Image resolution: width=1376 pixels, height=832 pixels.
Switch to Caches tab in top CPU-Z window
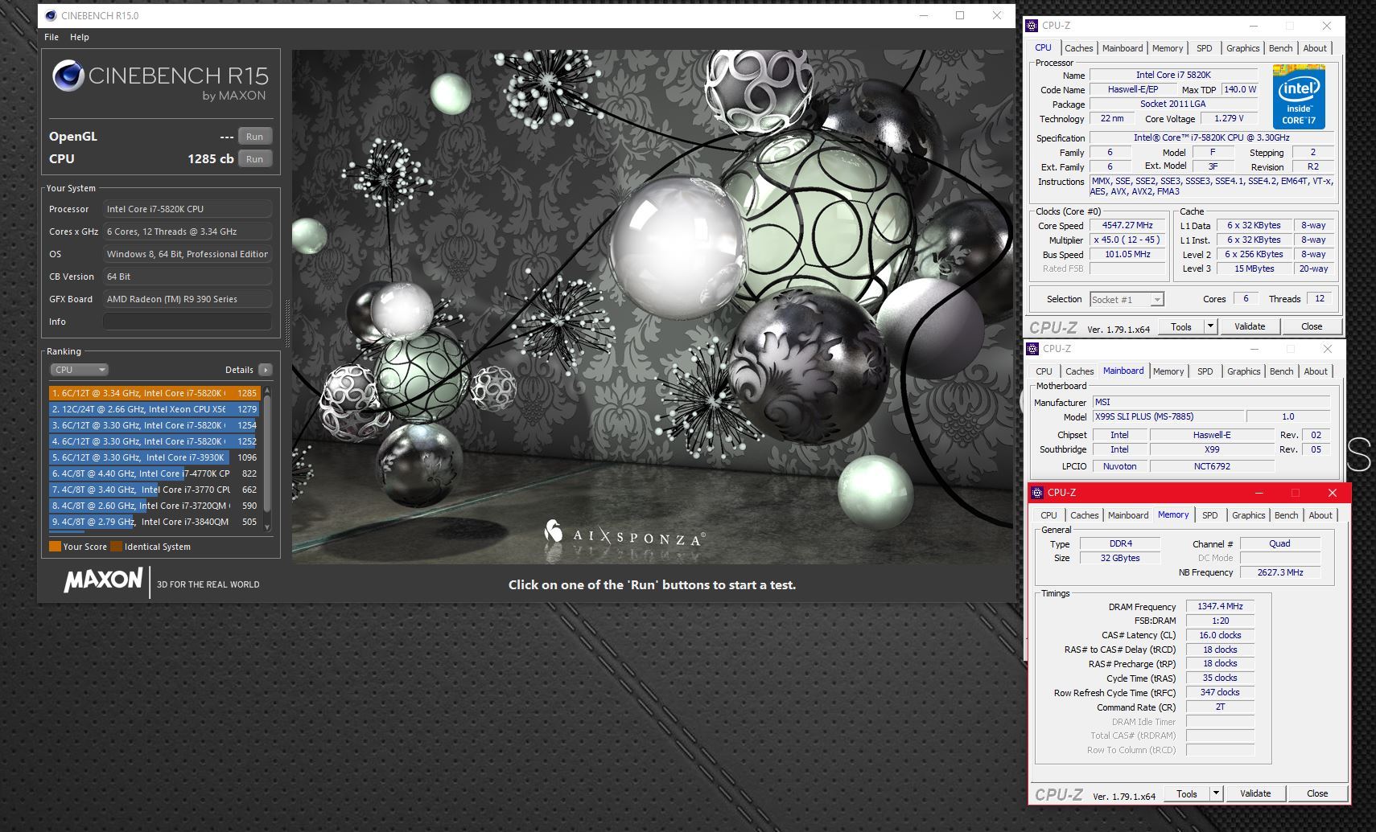1078,48
